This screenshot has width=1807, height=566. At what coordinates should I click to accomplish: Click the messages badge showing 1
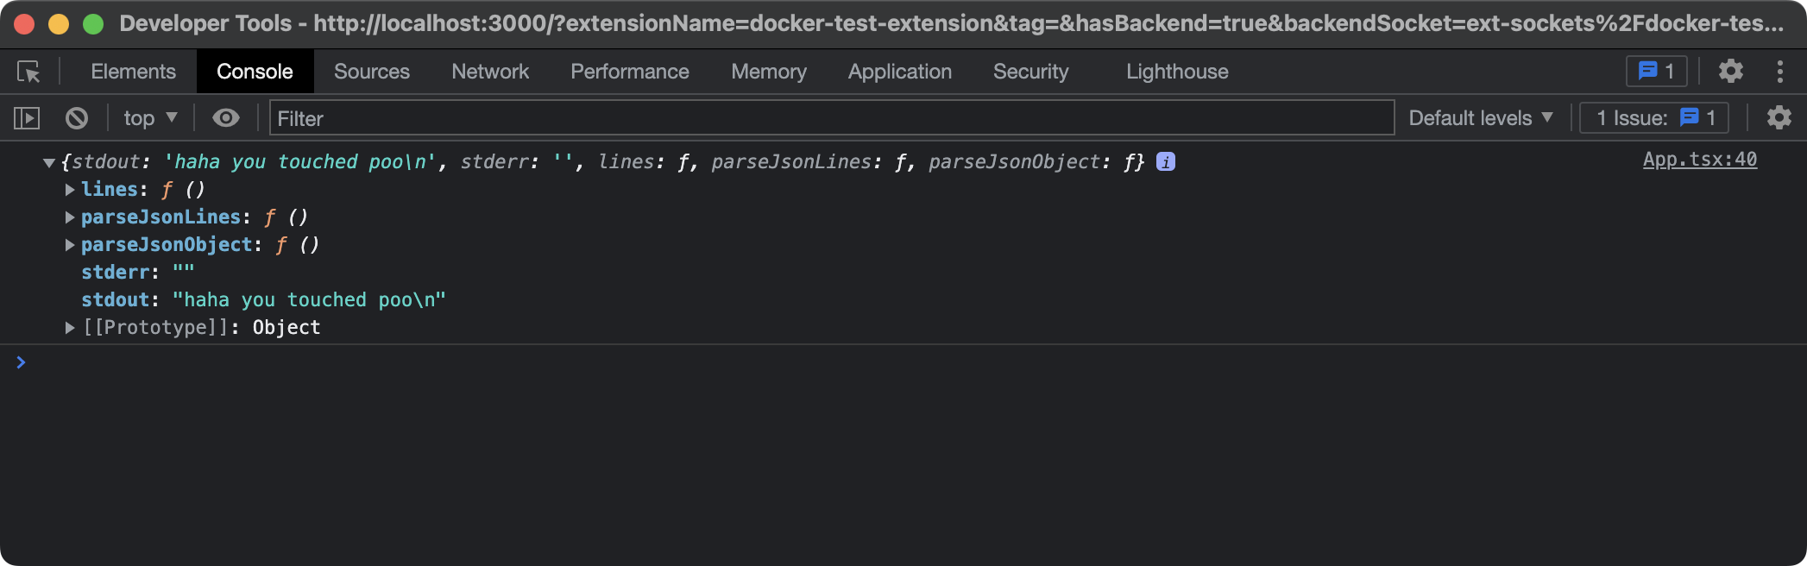coord(1656,72)
